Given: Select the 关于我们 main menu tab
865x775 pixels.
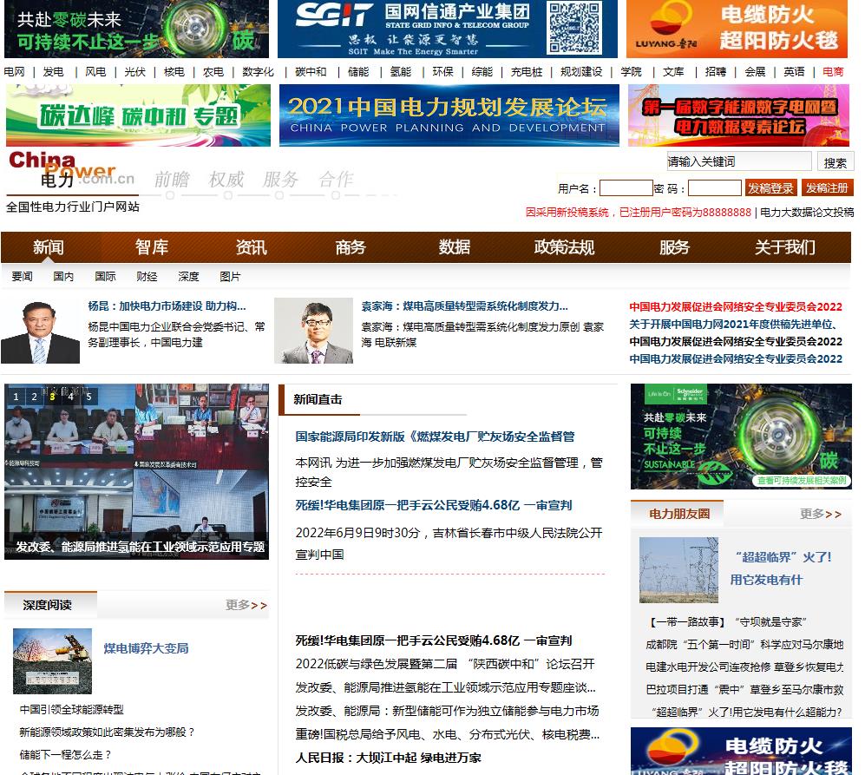Looking at the screenshot, I should (x=784, y=246).
